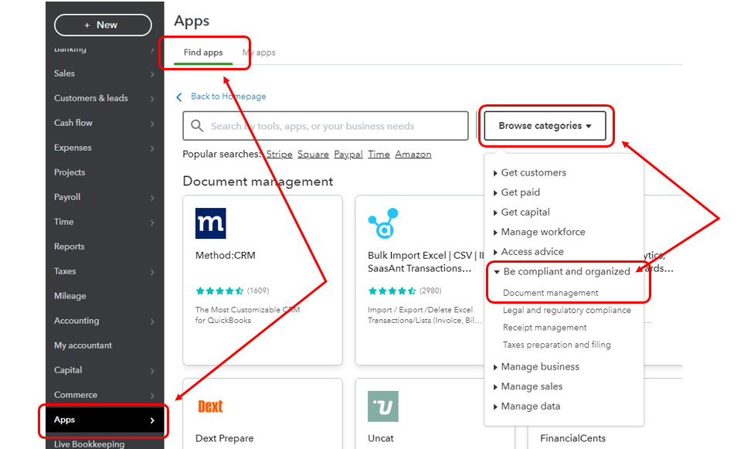This screenshot has height=449, width=737.
Task: Click the back arrow beside Back to Homepage
Action: [x=180, y=97]
